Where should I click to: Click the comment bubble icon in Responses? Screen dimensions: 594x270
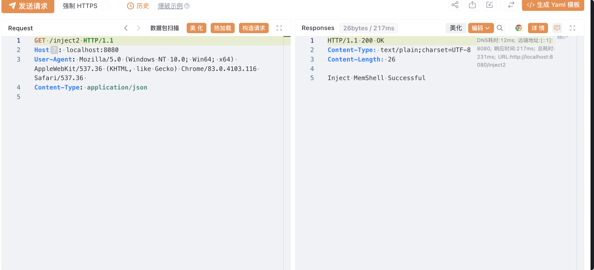pos(557,28)
